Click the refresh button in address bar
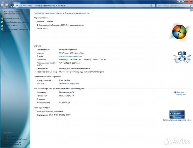The width and height of the screenshot is (193, 148). click(154, 5)
